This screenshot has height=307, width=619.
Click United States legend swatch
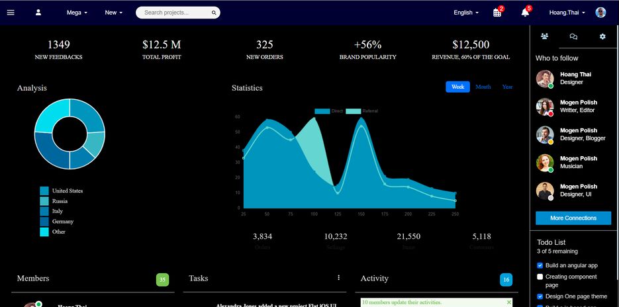[x=44, y=191]
